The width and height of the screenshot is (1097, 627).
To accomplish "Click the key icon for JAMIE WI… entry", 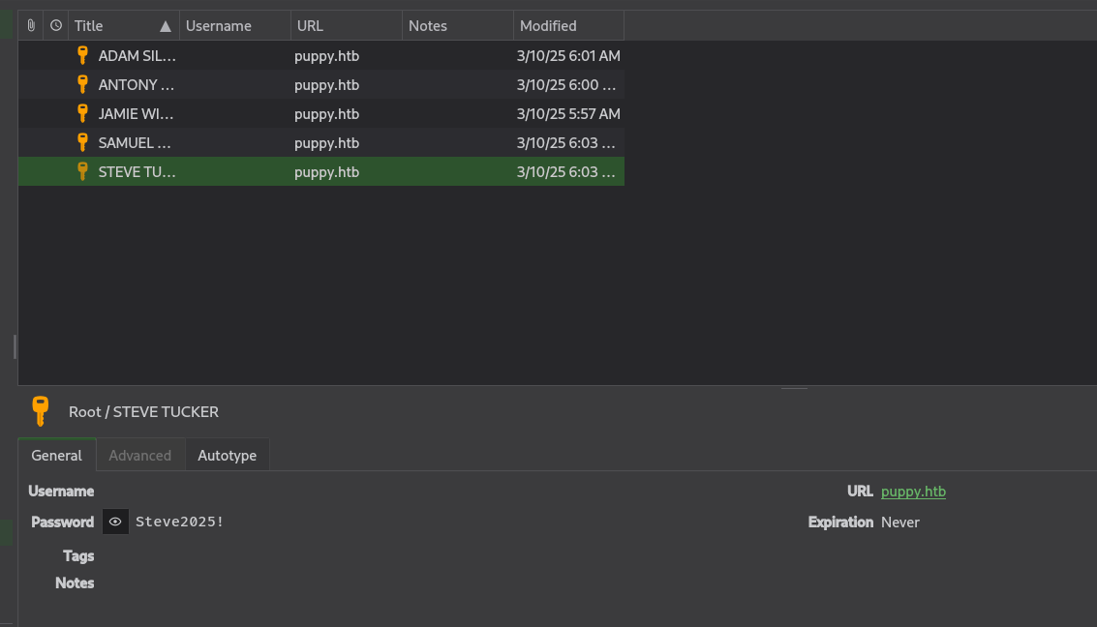I will click(82, 113).
